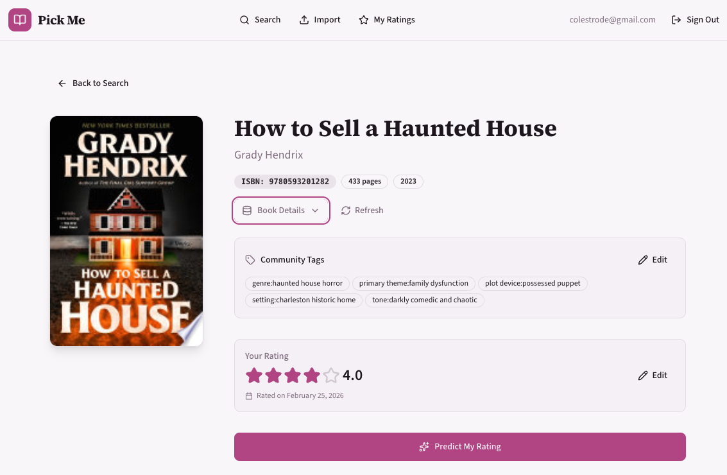Click the book cover thumbnail
Viewport: 727px width, 475px height.
click(126, 231)
